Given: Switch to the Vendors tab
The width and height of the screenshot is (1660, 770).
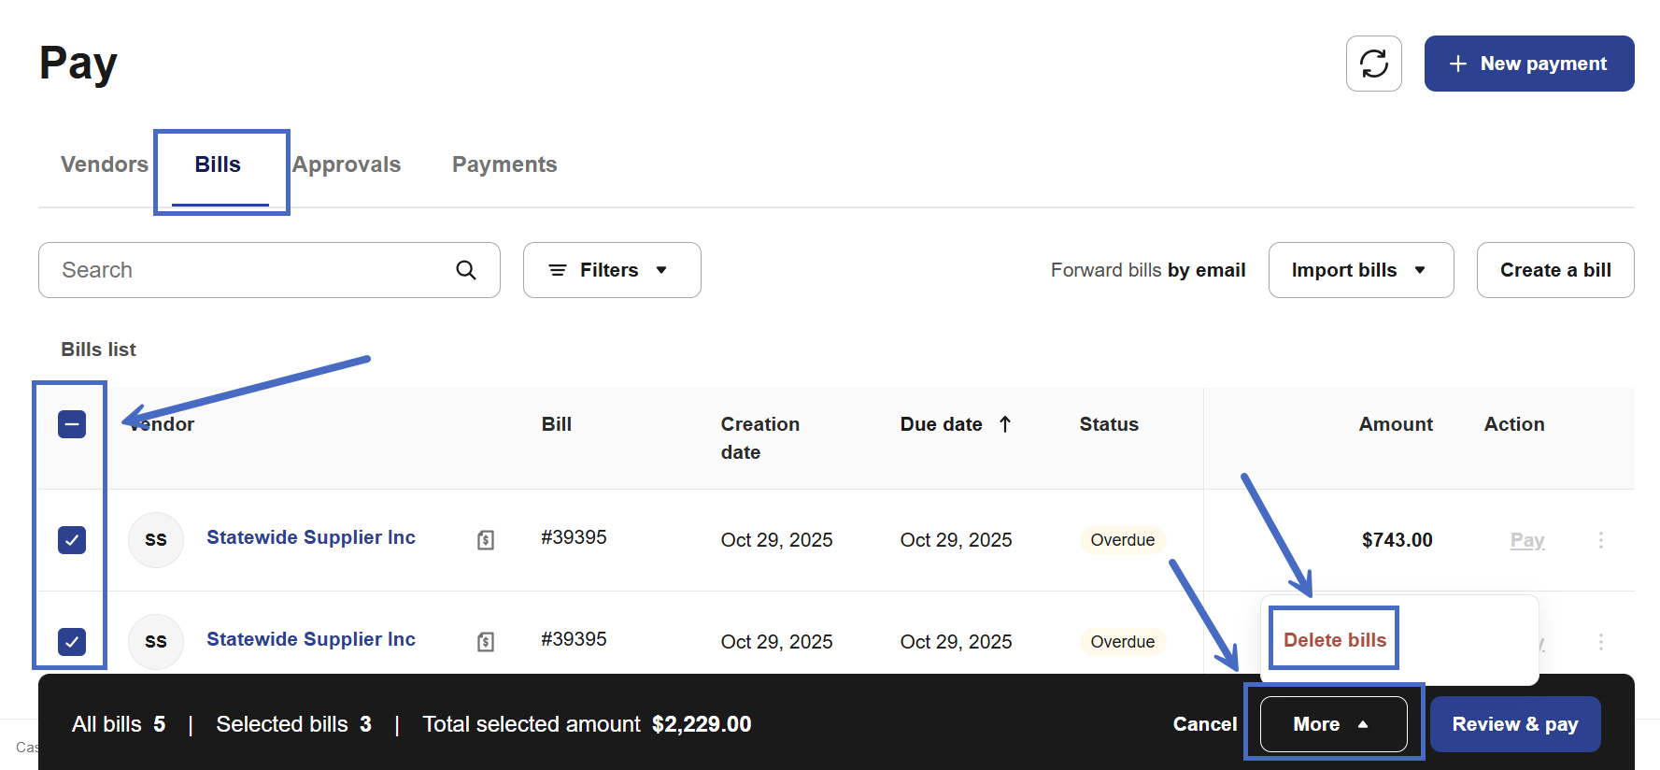Looking at the screenshot, I should tap(105, 164).
